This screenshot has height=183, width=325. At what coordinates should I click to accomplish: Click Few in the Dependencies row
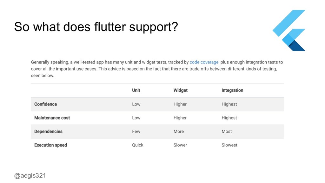136,132
